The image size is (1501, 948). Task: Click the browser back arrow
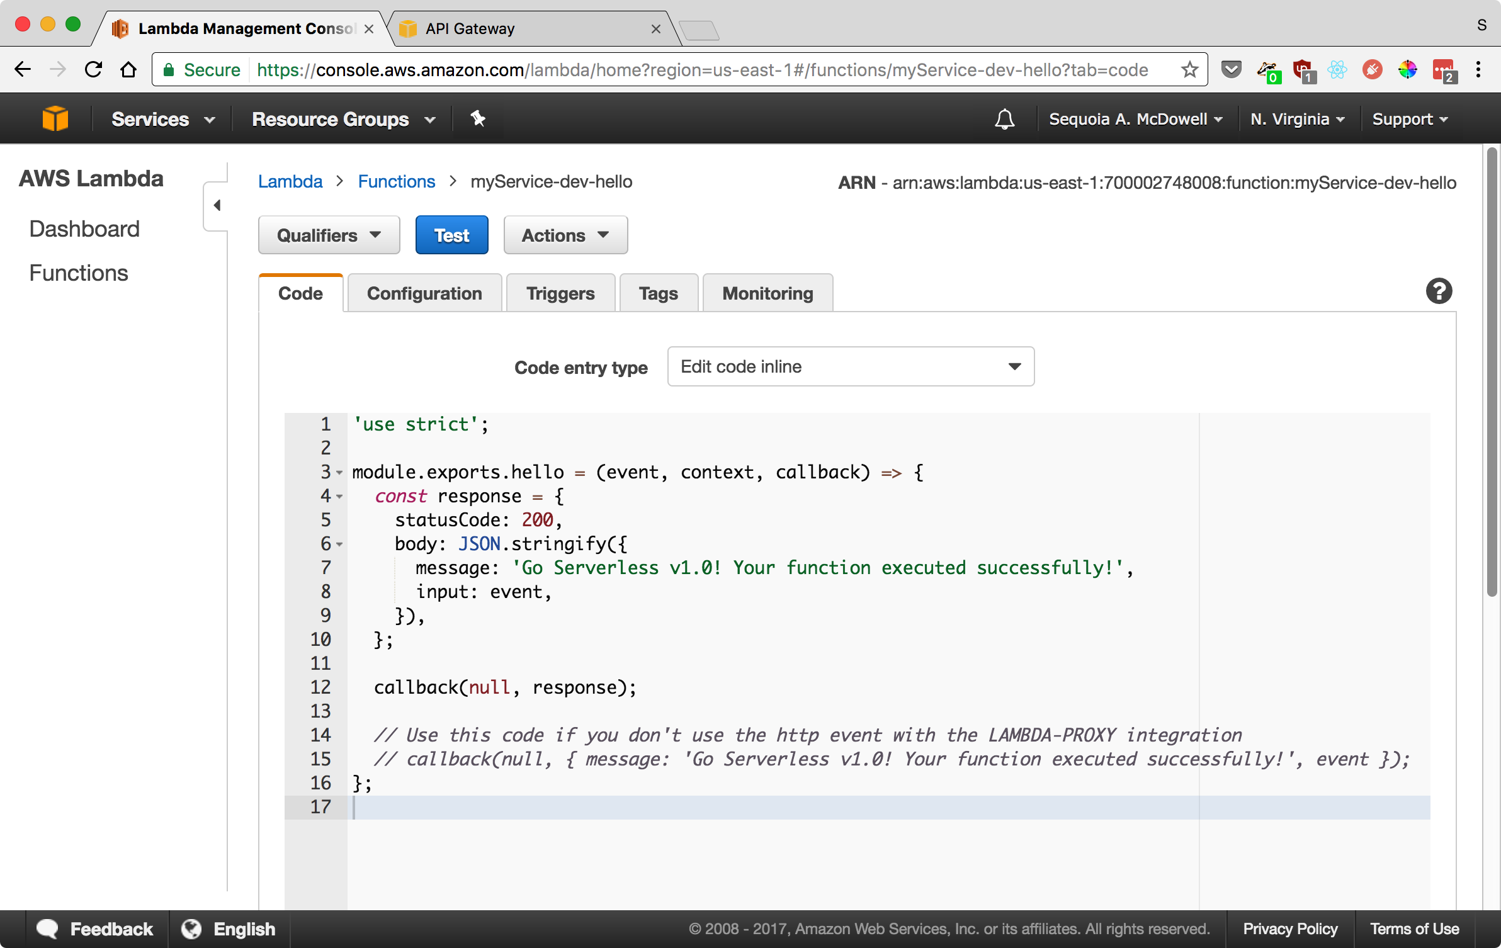[x=23, y=69]
